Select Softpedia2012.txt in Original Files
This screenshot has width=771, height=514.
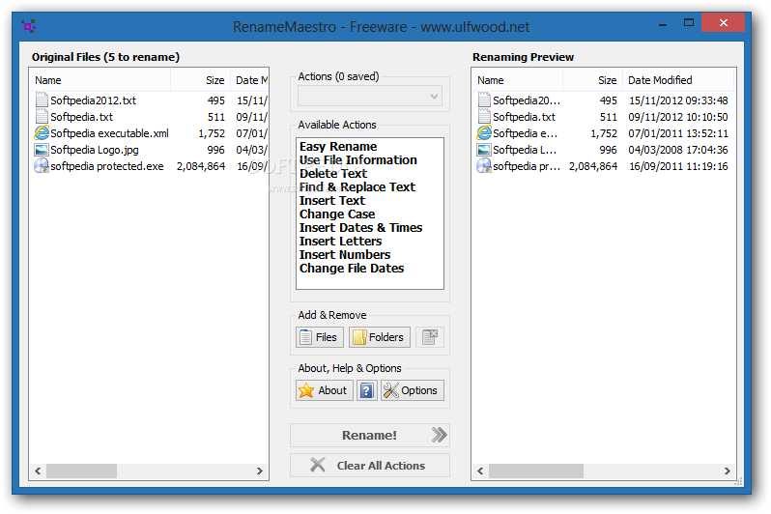point(93,100)
